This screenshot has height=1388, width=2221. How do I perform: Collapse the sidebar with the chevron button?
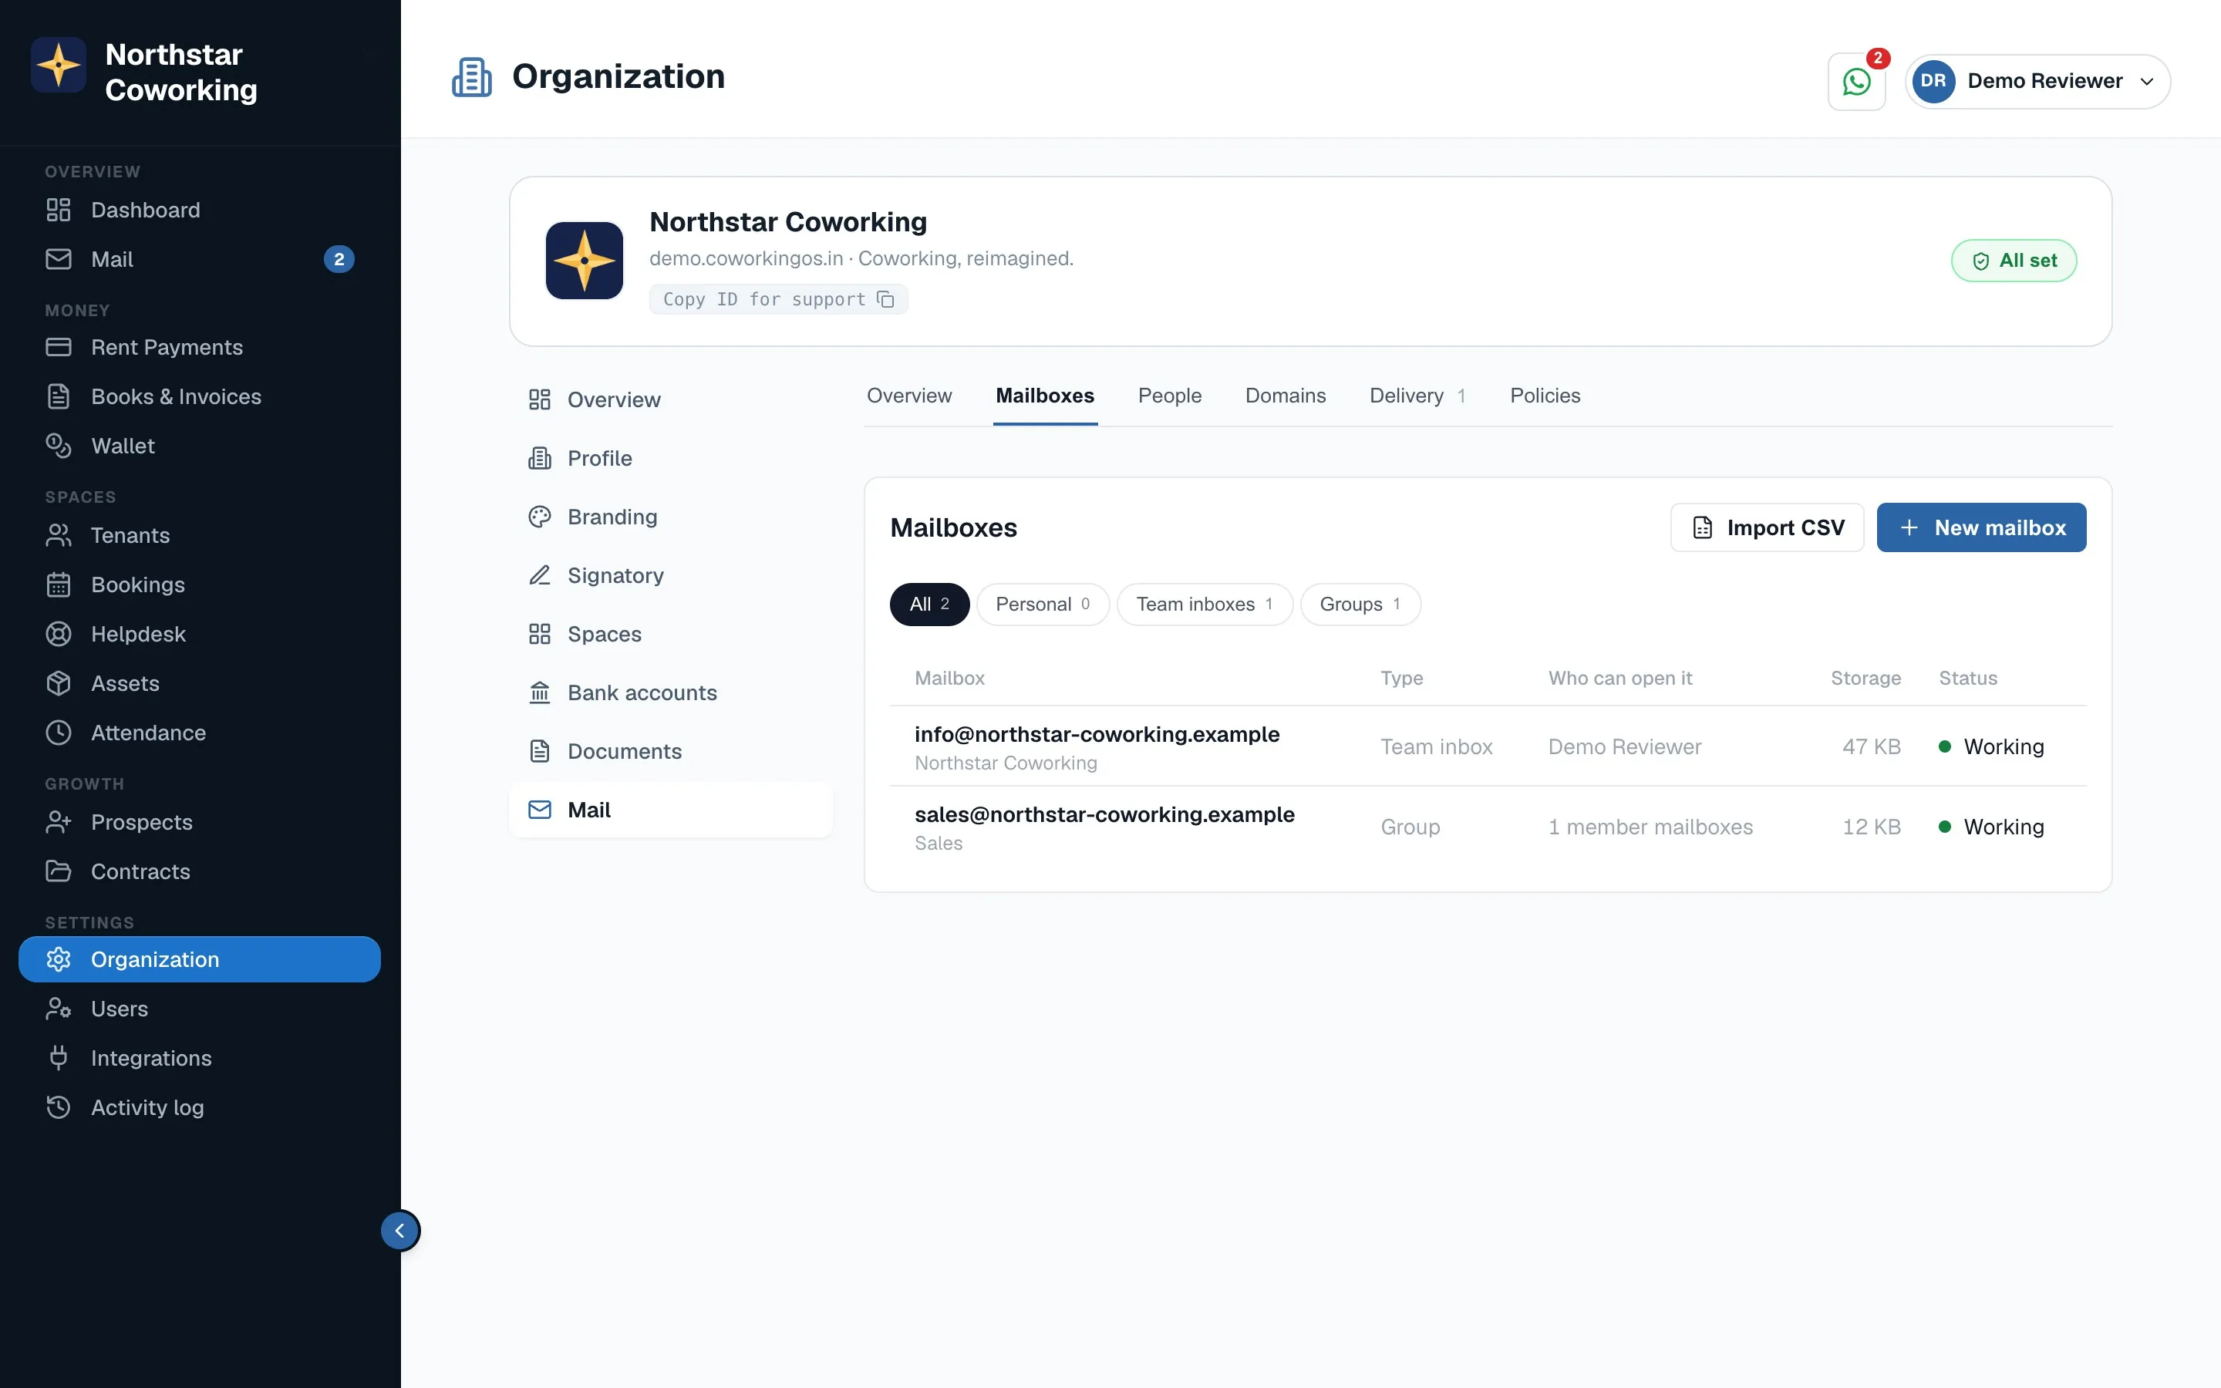(x=400, y=1230)
